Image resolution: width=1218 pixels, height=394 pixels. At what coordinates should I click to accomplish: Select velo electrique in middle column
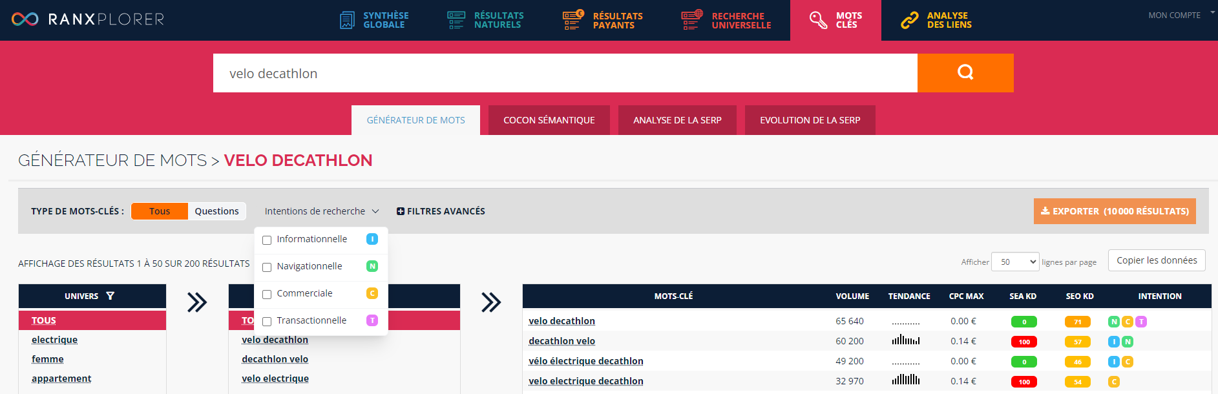[275, 378]
